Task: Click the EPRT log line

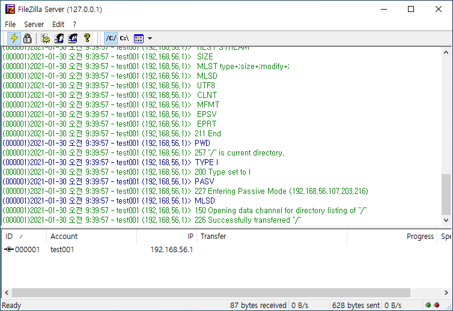Action: [x=109, y=124]
